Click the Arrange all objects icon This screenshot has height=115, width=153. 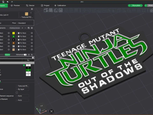tap(61, 10)
